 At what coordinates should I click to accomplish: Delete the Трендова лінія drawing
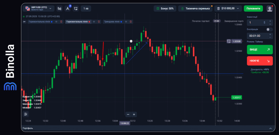click(x=131, y=21)
